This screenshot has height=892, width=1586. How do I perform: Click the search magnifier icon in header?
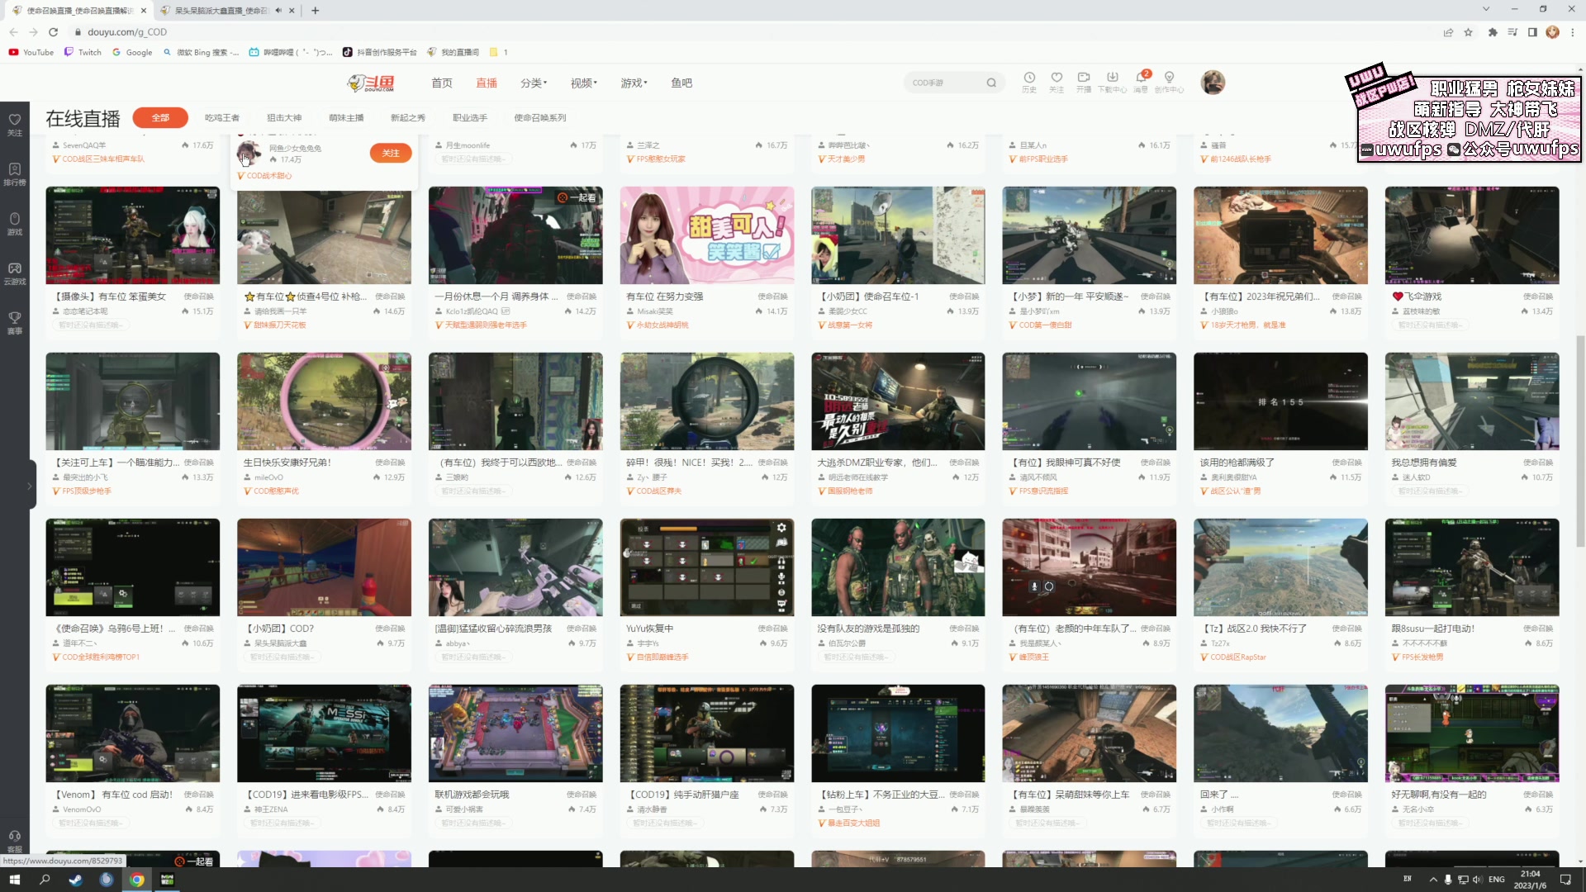click(x=991, y=83)
